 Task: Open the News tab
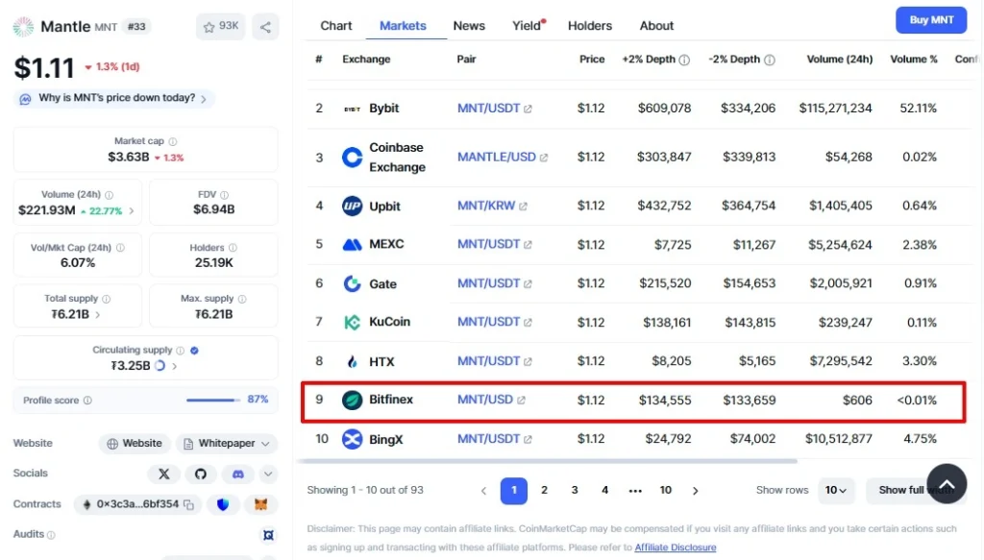coord(469,26)
